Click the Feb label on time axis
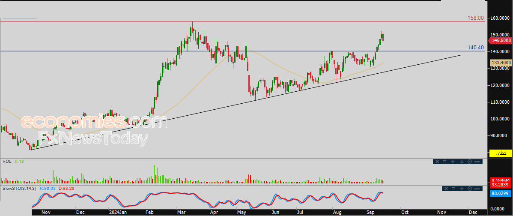The image size is (513, 216). click(x=149, y=212)
